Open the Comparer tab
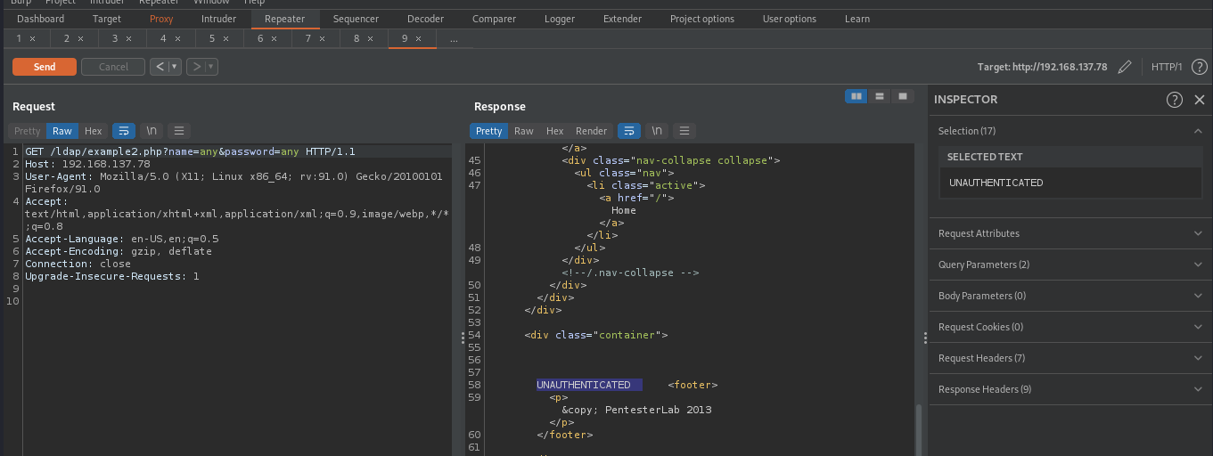The image size is (1213, 456). 494,19
